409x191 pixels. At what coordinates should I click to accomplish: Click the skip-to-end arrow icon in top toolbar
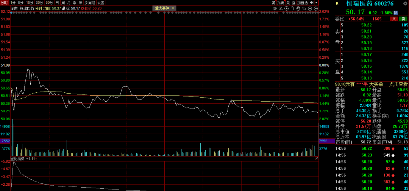(x=311, y=3)
